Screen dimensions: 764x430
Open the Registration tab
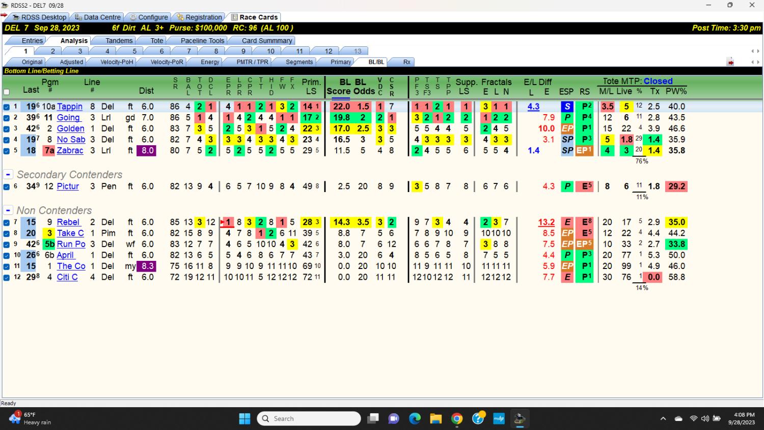199,17
